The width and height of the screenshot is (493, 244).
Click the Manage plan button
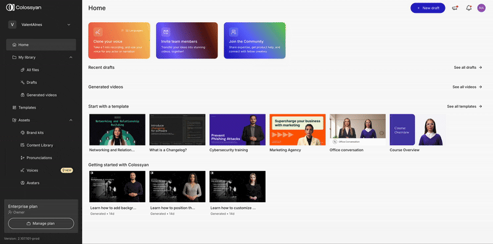click(x=41, y=224)
